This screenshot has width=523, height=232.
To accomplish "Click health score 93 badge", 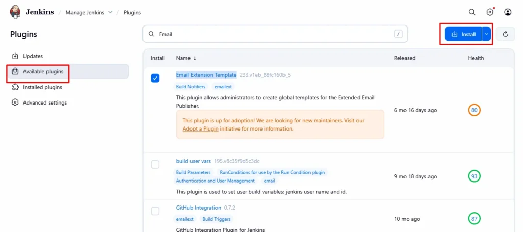I will click(x=474, y=176).
